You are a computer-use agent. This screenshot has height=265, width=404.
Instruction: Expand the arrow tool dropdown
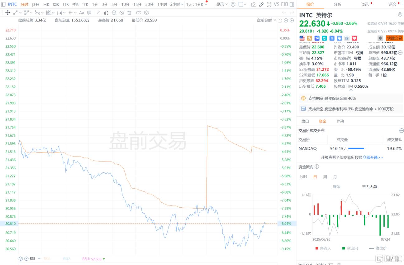pos(75,13)
